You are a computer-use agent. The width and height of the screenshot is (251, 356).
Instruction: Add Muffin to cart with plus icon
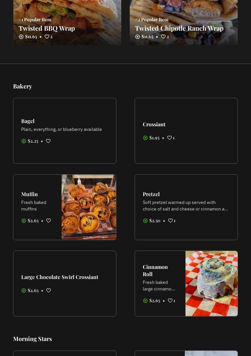(x=24, y=221)
